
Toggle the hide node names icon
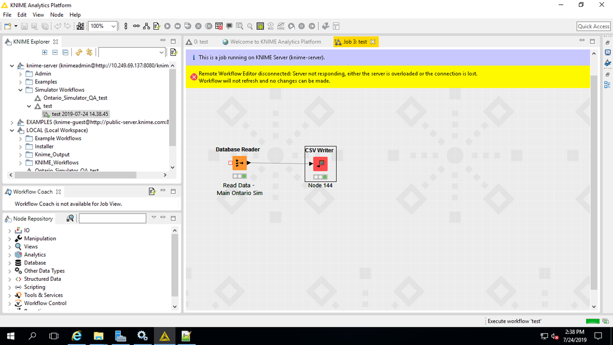click(x=281, y=26)
